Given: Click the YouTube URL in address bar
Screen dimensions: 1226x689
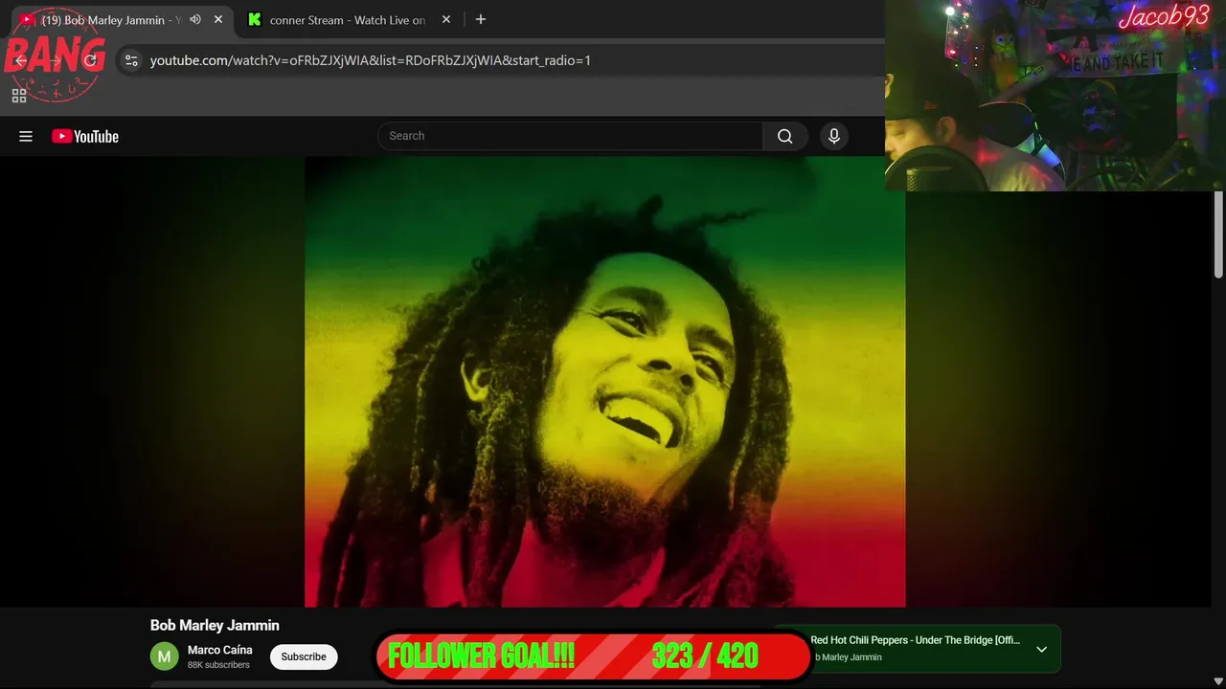Looking at the screenshot, I should pos(371,60).
